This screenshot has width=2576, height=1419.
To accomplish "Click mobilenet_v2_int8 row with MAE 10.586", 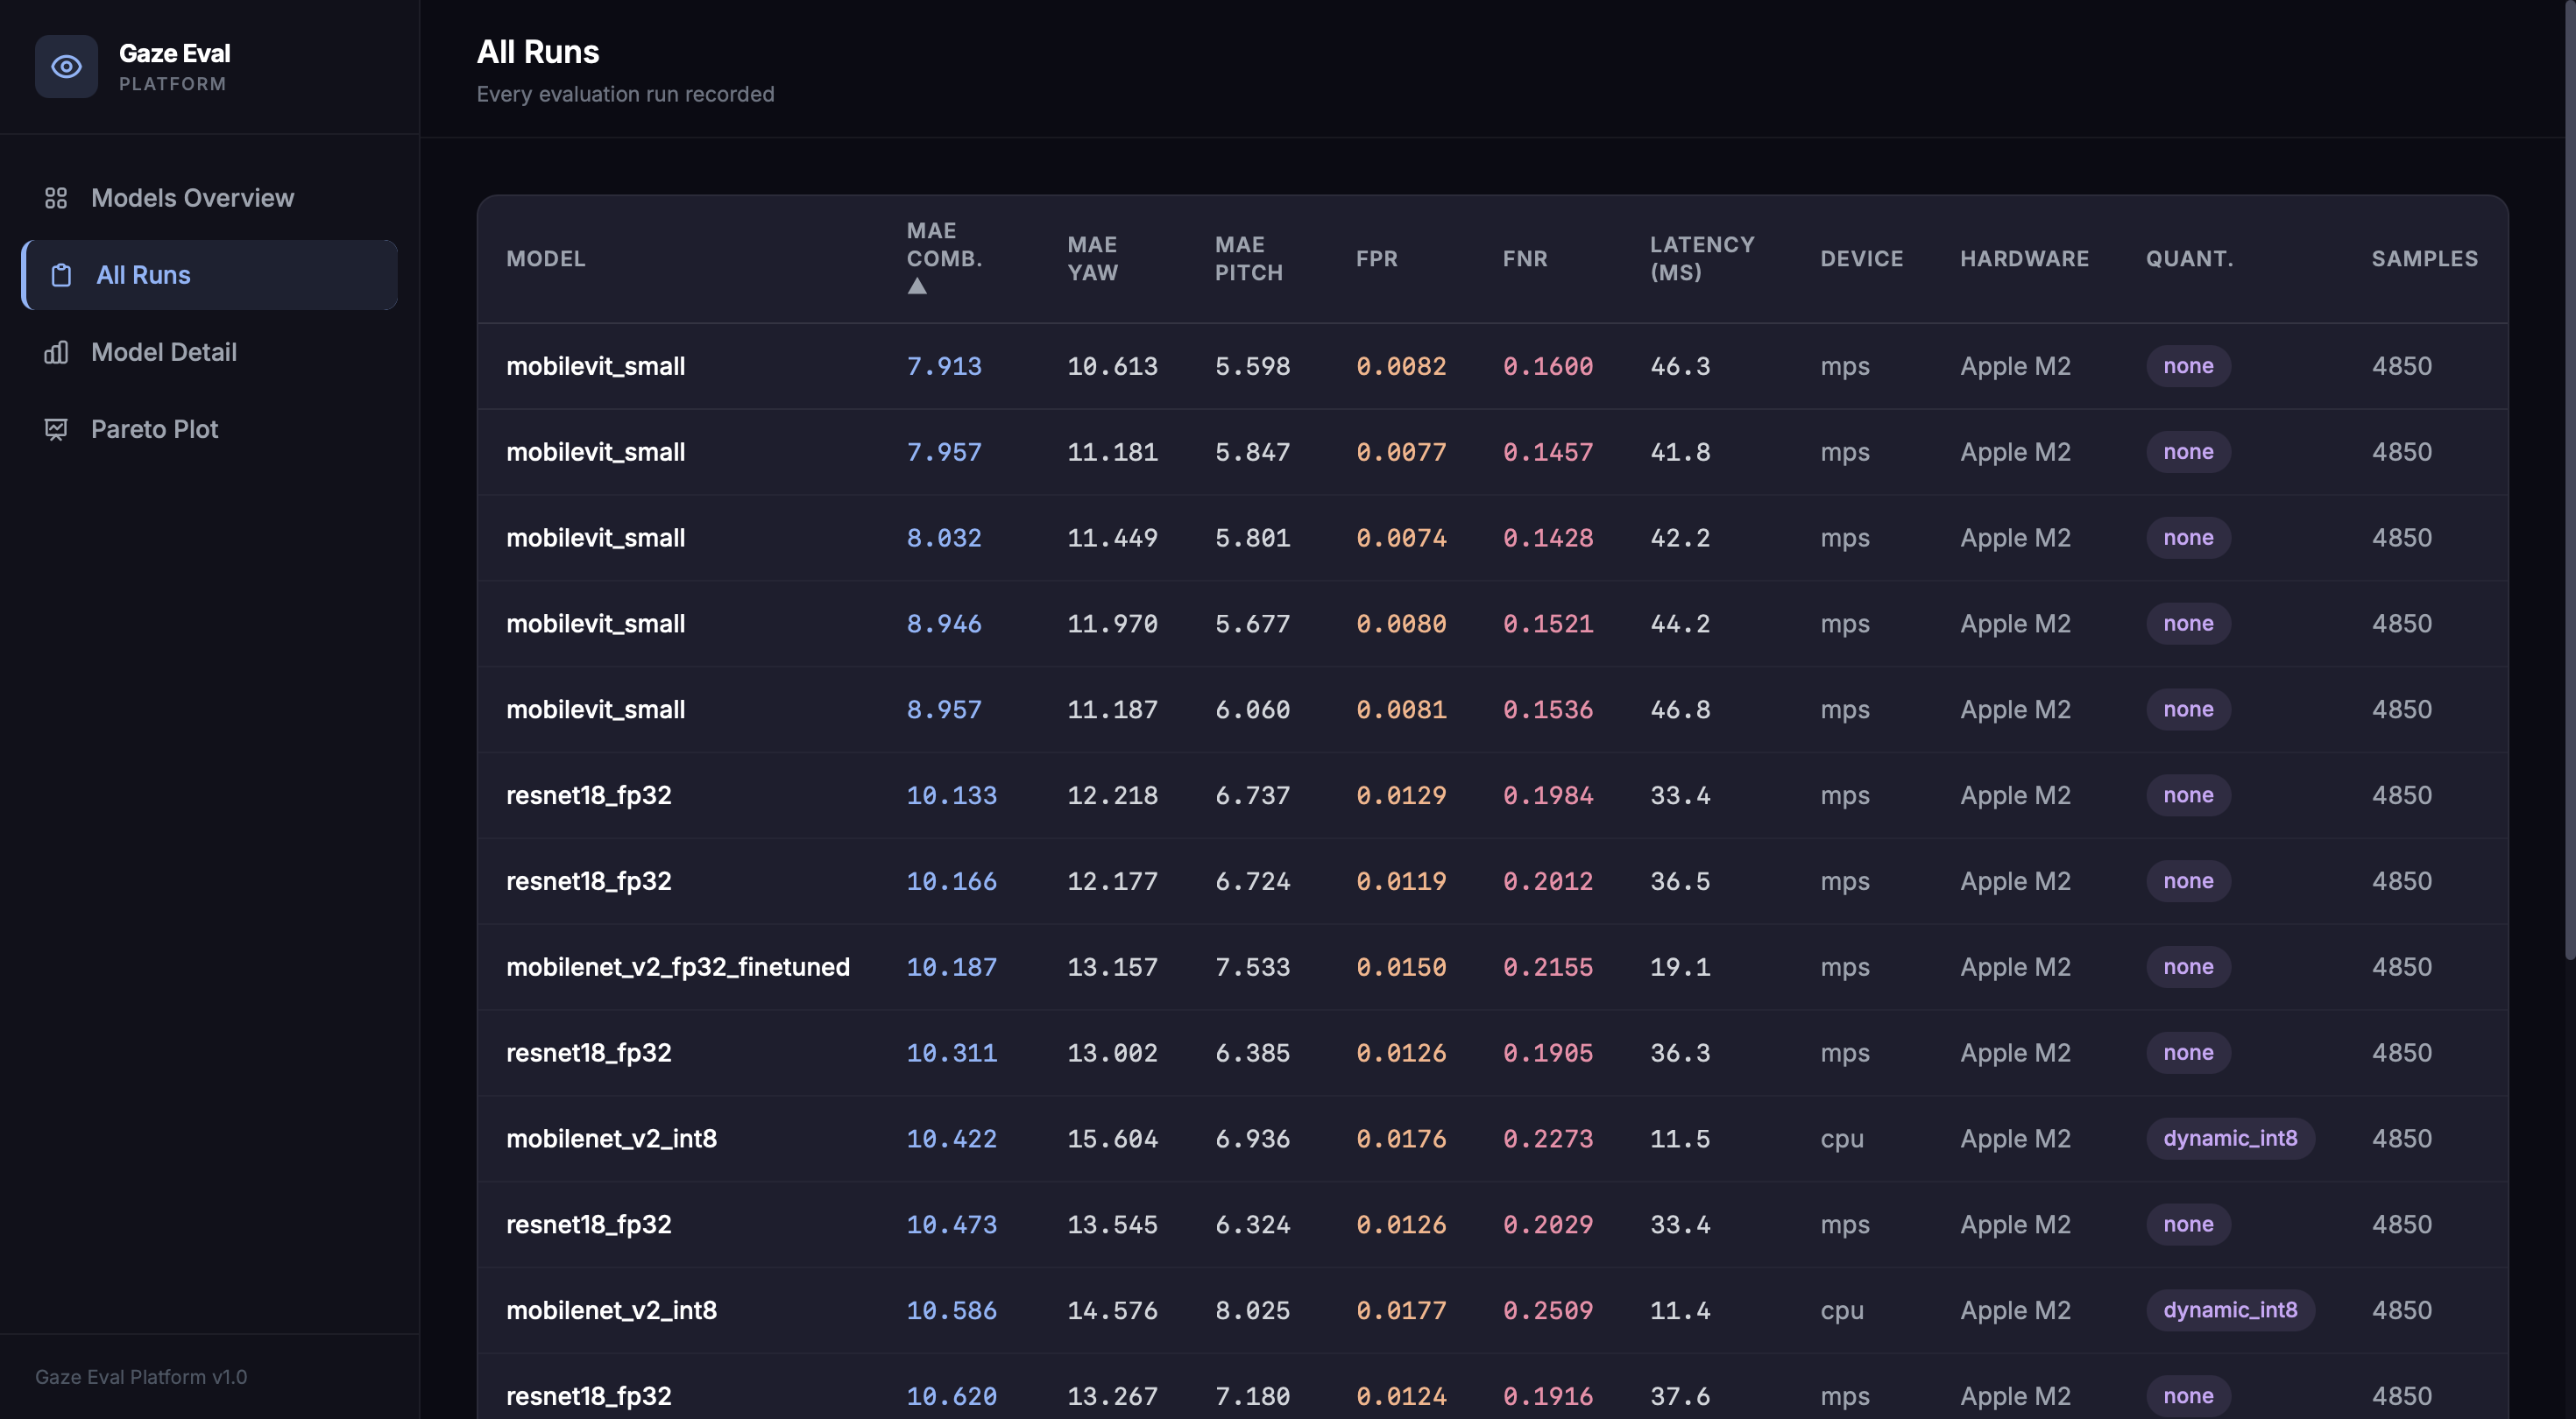I will coord(1492,1311).
